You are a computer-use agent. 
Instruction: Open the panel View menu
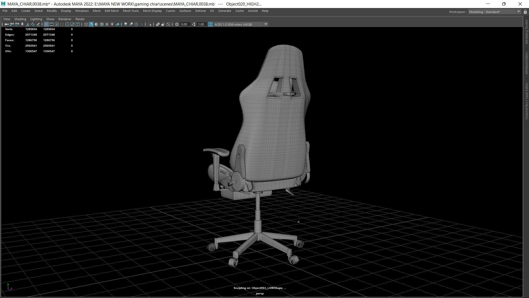coord(7,19)
